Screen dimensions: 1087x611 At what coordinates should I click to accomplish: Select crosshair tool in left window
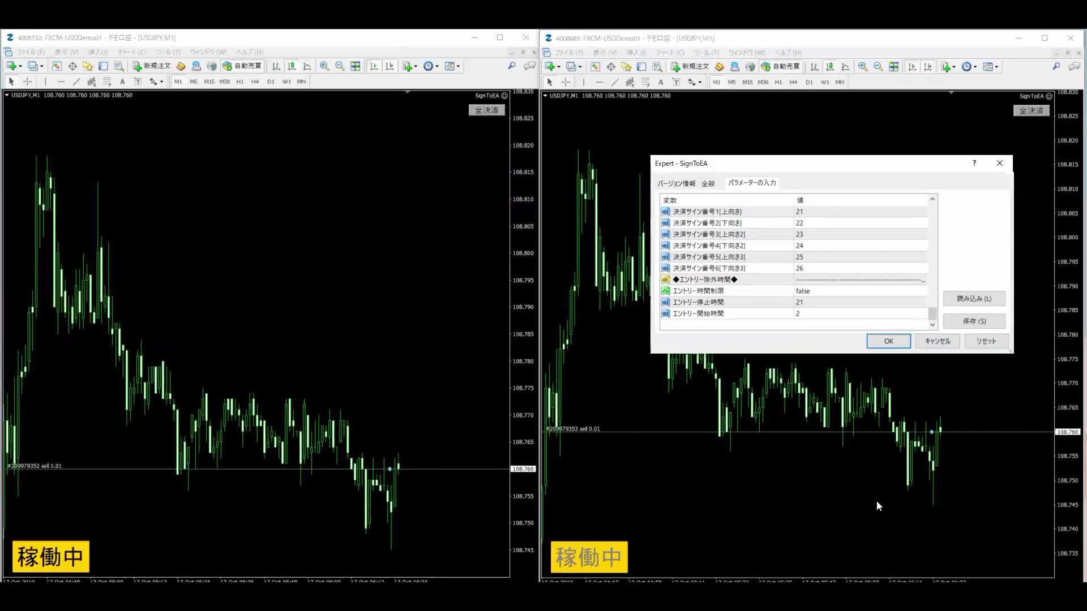[x=27, y=81]
